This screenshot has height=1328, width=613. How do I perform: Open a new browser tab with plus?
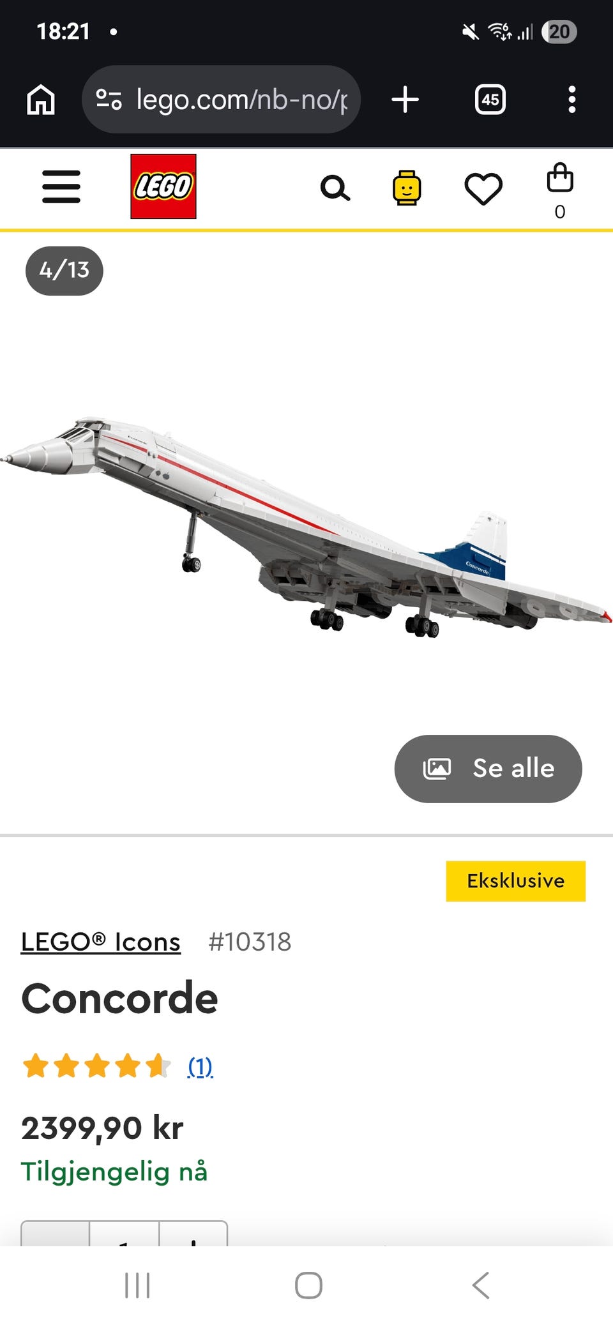click(x=405, y=100)
